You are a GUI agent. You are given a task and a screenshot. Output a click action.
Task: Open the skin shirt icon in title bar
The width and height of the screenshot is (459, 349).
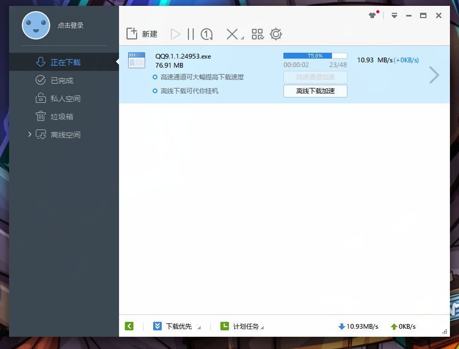(x=373, y=15)
